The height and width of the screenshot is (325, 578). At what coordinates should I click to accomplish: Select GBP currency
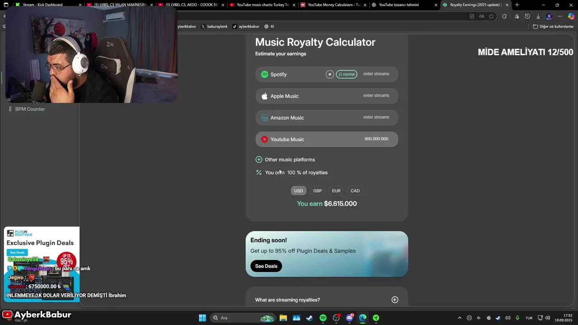(x=317, y=191)
